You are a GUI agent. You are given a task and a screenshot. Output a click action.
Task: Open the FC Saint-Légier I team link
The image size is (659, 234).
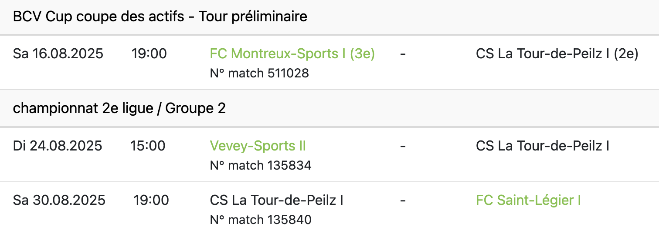point(528,201)
